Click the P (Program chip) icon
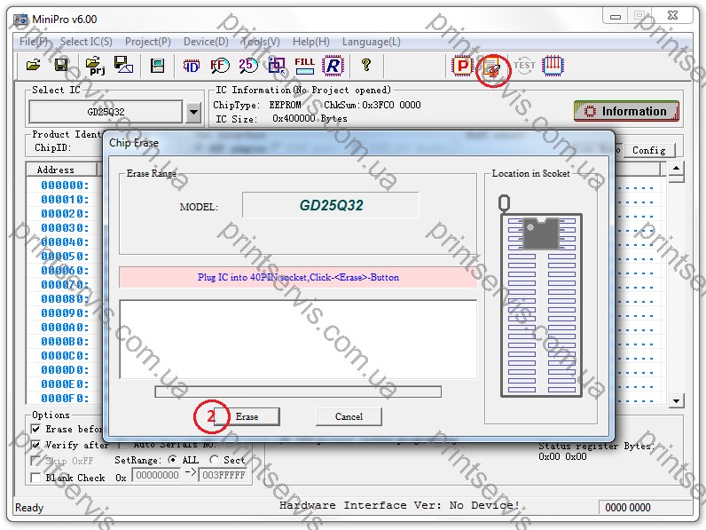Image resolution: width=706 pixels, height=530 pixels. [462, 66]
